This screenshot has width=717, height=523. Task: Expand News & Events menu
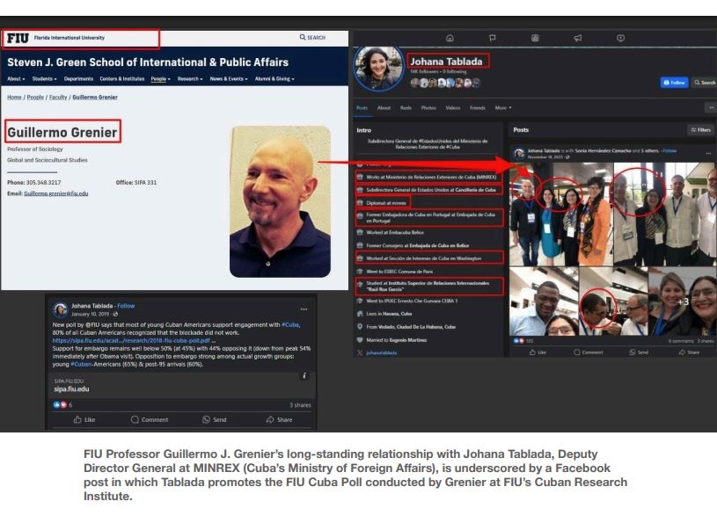[x=229, y=79]
